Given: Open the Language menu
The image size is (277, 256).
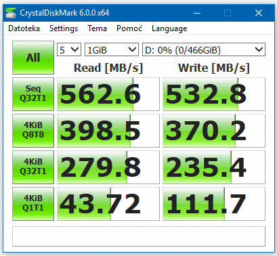Looking at the screenshot, I should tap(169, 28).
